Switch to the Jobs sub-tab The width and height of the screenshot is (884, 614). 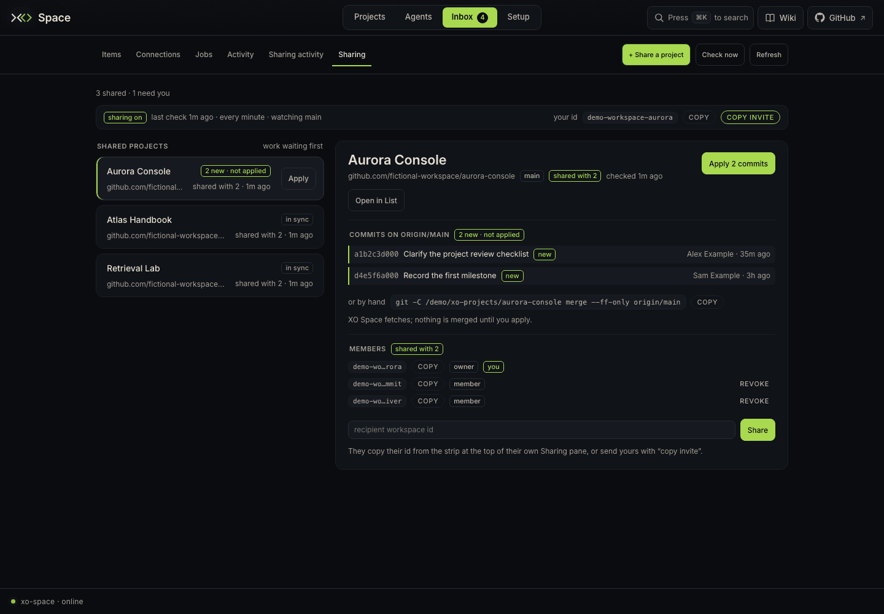(x=204, y=55)
